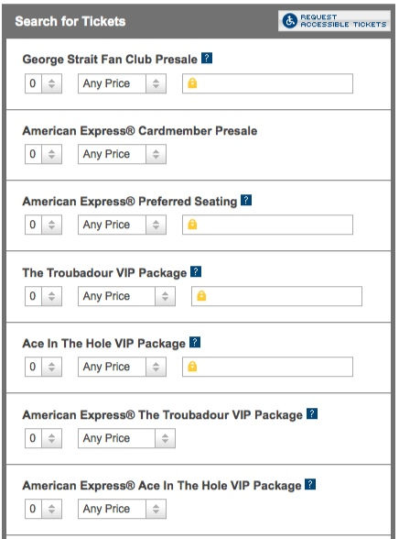Click the wheelchair accessibility icon
399x539 pixels.
(290, 21)
